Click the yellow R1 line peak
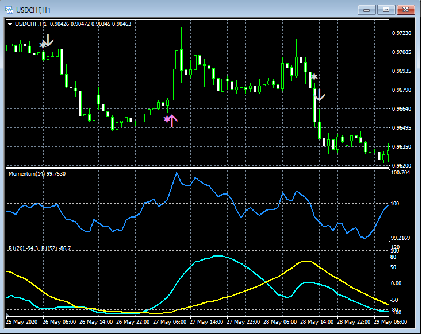The height and width of the screenshot is (334, 422). 309,261
